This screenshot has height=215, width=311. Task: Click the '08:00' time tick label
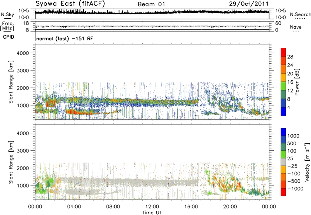pos(113,207)
